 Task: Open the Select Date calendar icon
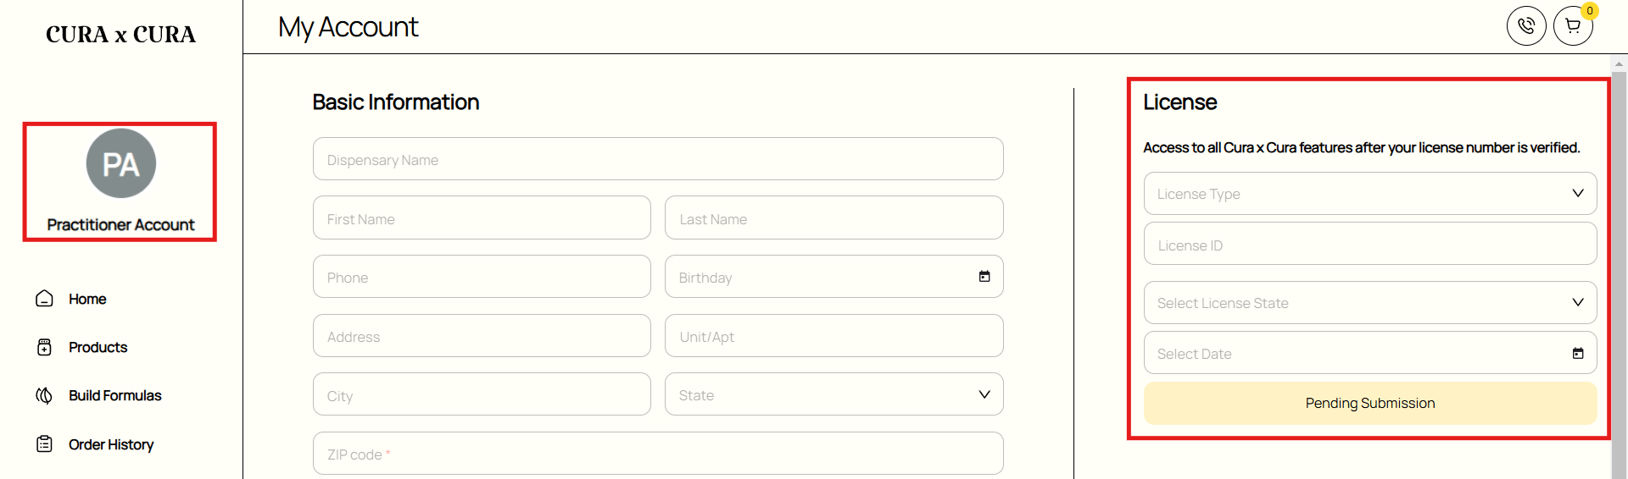tap(1578, 354)
